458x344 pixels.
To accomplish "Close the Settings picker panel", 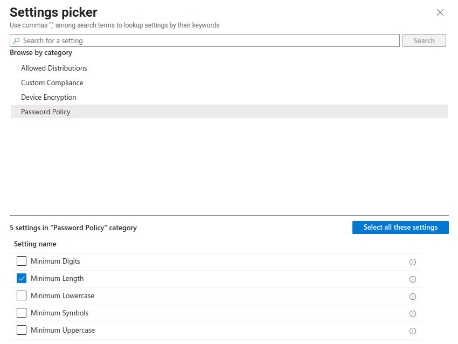I will point(440,12).
